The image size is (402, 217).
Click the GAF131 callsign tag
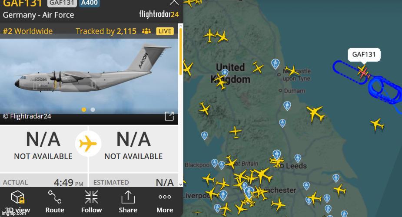[62, 3]
